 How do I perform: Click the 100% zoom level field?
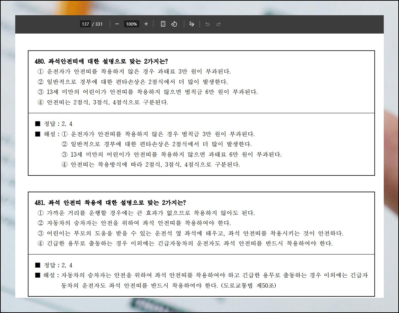pyautogui.click(x=131, y=24)
